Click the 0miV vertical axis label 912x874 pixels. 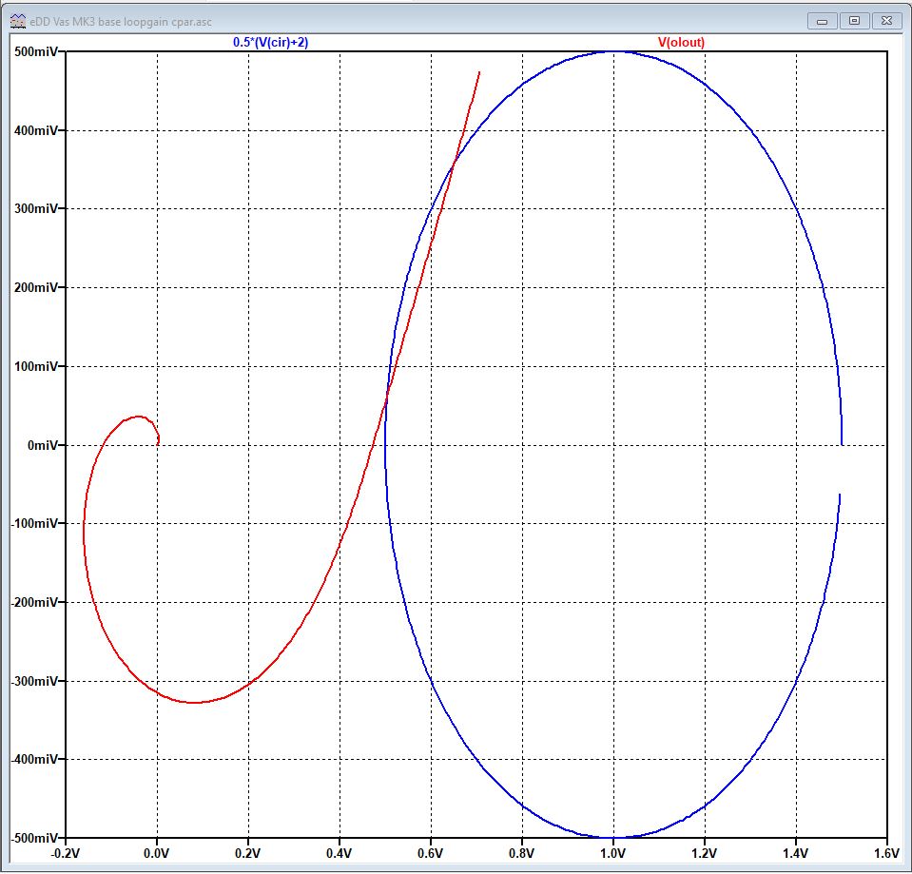point(43,445)
